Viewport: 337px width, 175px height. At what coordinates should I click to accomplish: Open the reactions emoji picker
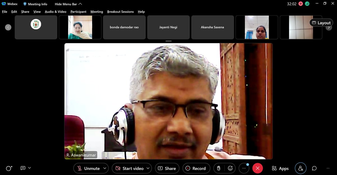pos(230,168)
